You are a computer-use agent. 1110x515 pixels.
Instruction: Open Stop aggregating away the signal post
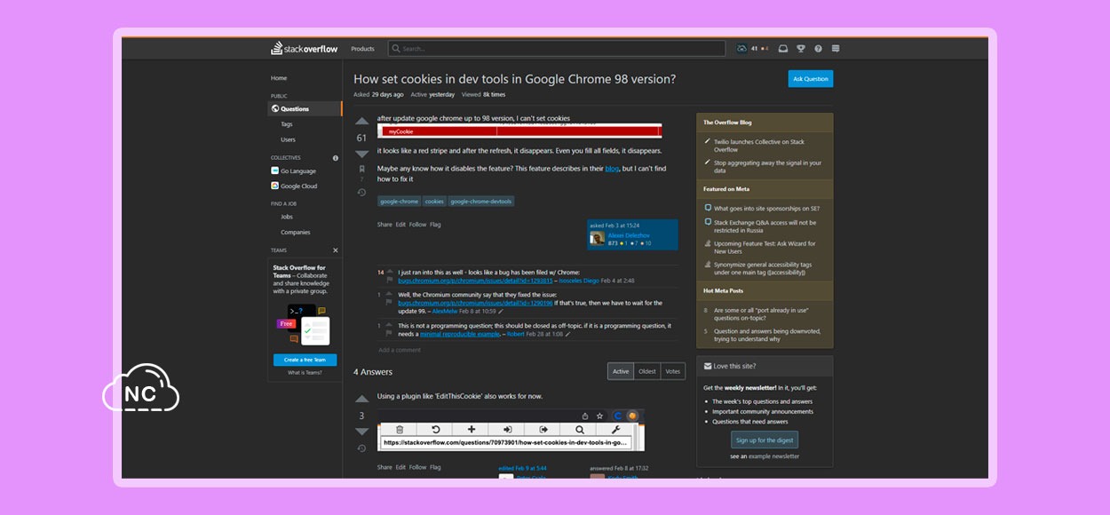coord(767,167)
